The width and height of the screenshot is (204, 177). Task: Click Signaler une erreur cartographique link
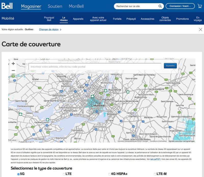click(181, 141)
